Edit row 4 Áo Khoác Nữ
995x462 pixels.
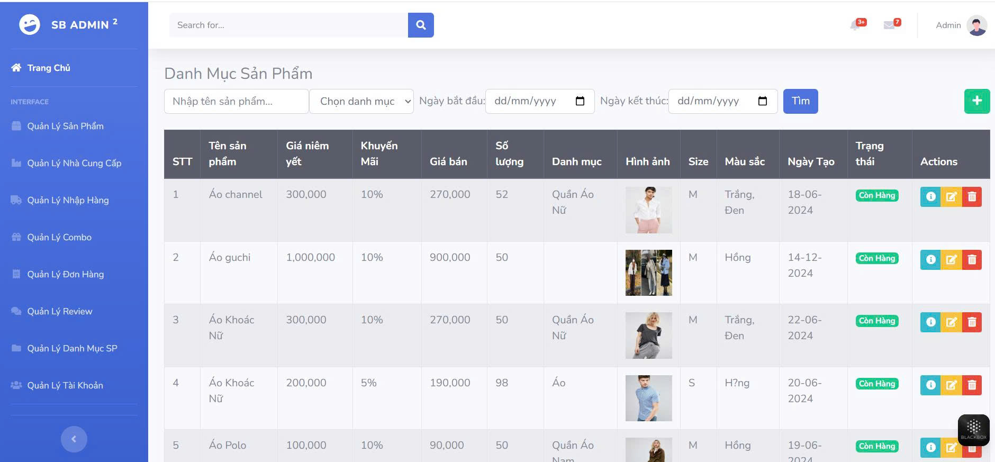coord(951,385)
